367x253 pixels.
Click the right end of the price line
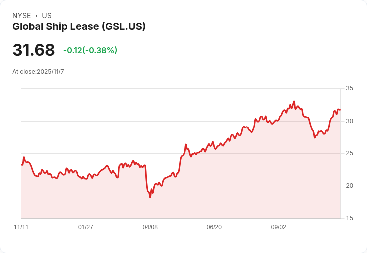pos(340,110)
